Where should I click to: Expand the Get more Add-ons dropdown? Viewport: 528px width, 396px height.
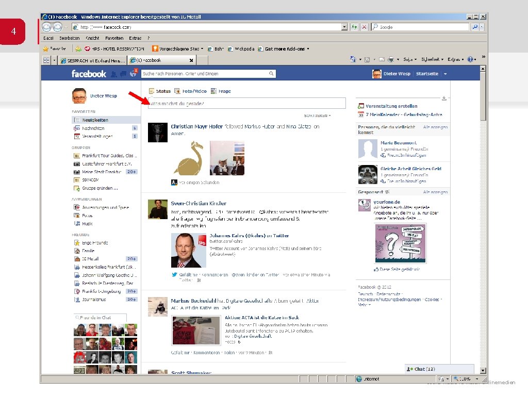[308, 49]
